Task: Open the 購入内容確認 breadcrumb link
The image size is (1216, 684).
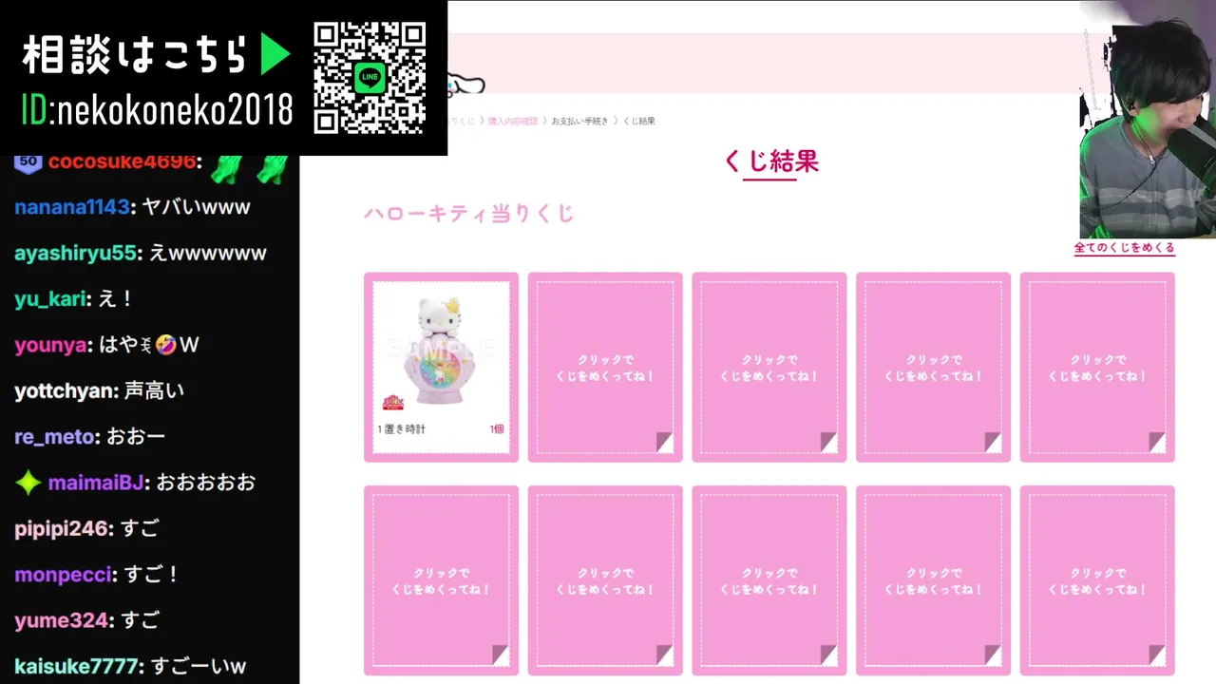Action: [x=513, y=121]
